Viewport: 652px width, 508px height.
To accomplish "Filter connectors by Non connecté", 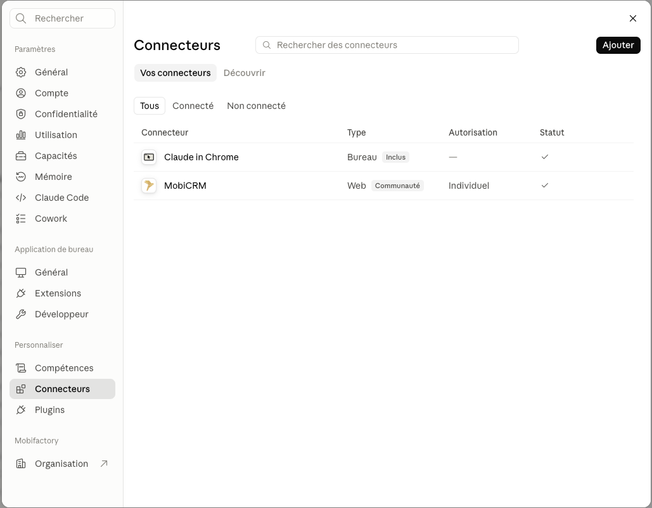I will coord(256,106).
